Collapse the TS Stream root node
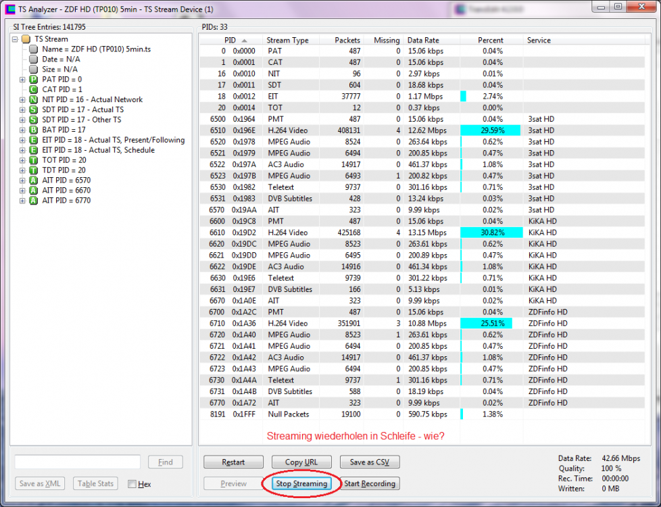 coord(15,39)
